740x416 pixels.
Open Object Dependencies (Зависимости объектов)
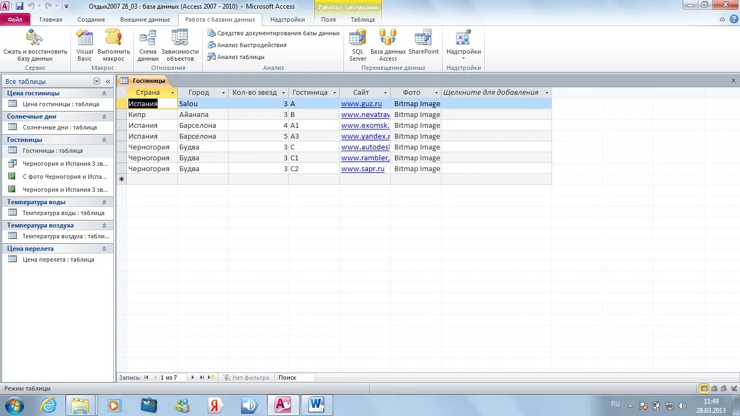[180, 45]
